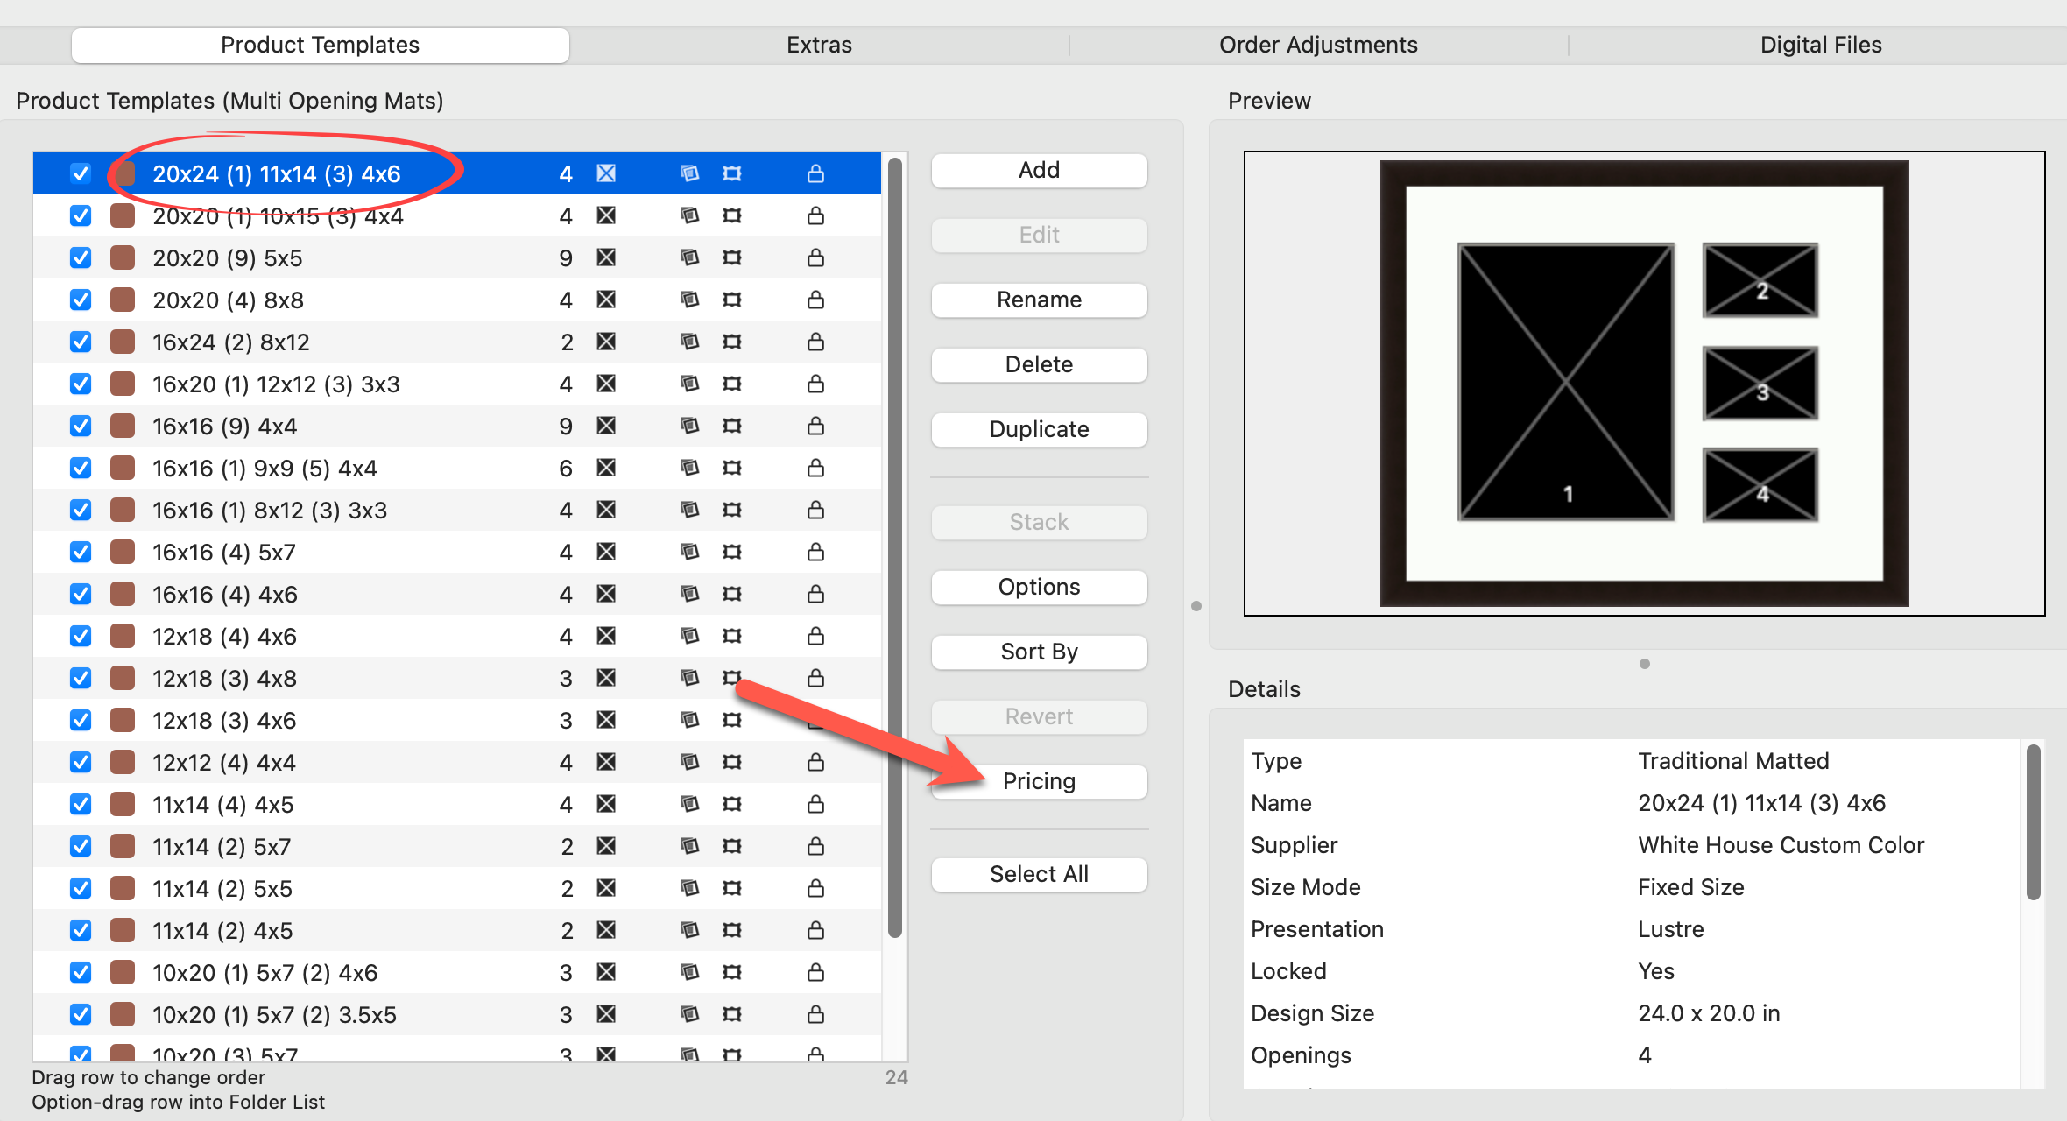Screen dimensions: 2067x1121
Task: Uncheck the 20x20 (4) 8x8 template checkbox
Action: [x=81, y=300]
